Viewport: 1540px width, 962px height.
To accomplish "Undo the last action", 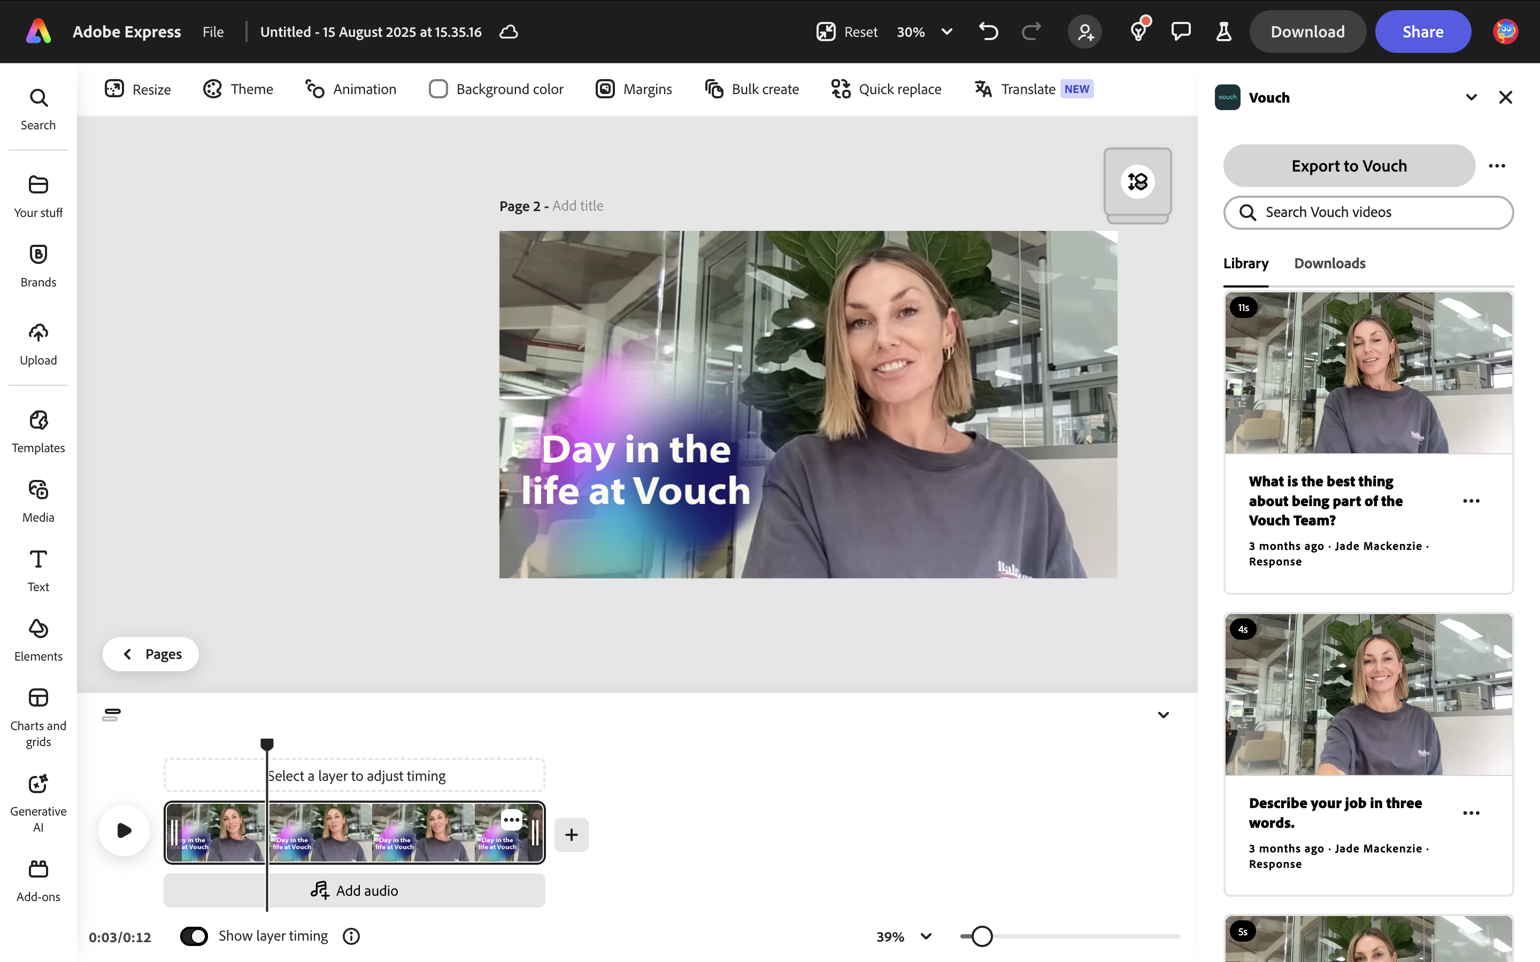I will coord(988,31).
